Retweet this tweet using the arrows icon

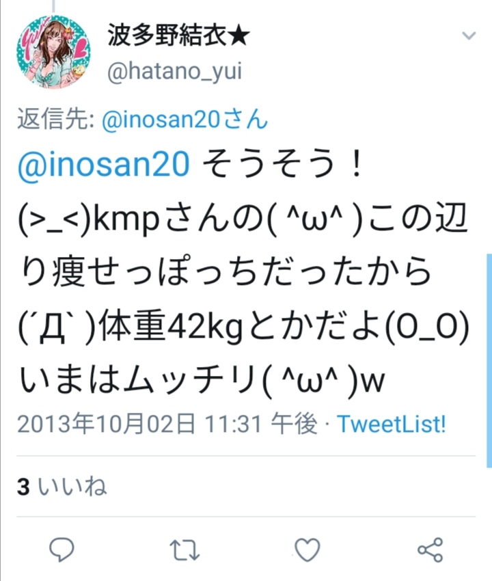tap(184, 550)
